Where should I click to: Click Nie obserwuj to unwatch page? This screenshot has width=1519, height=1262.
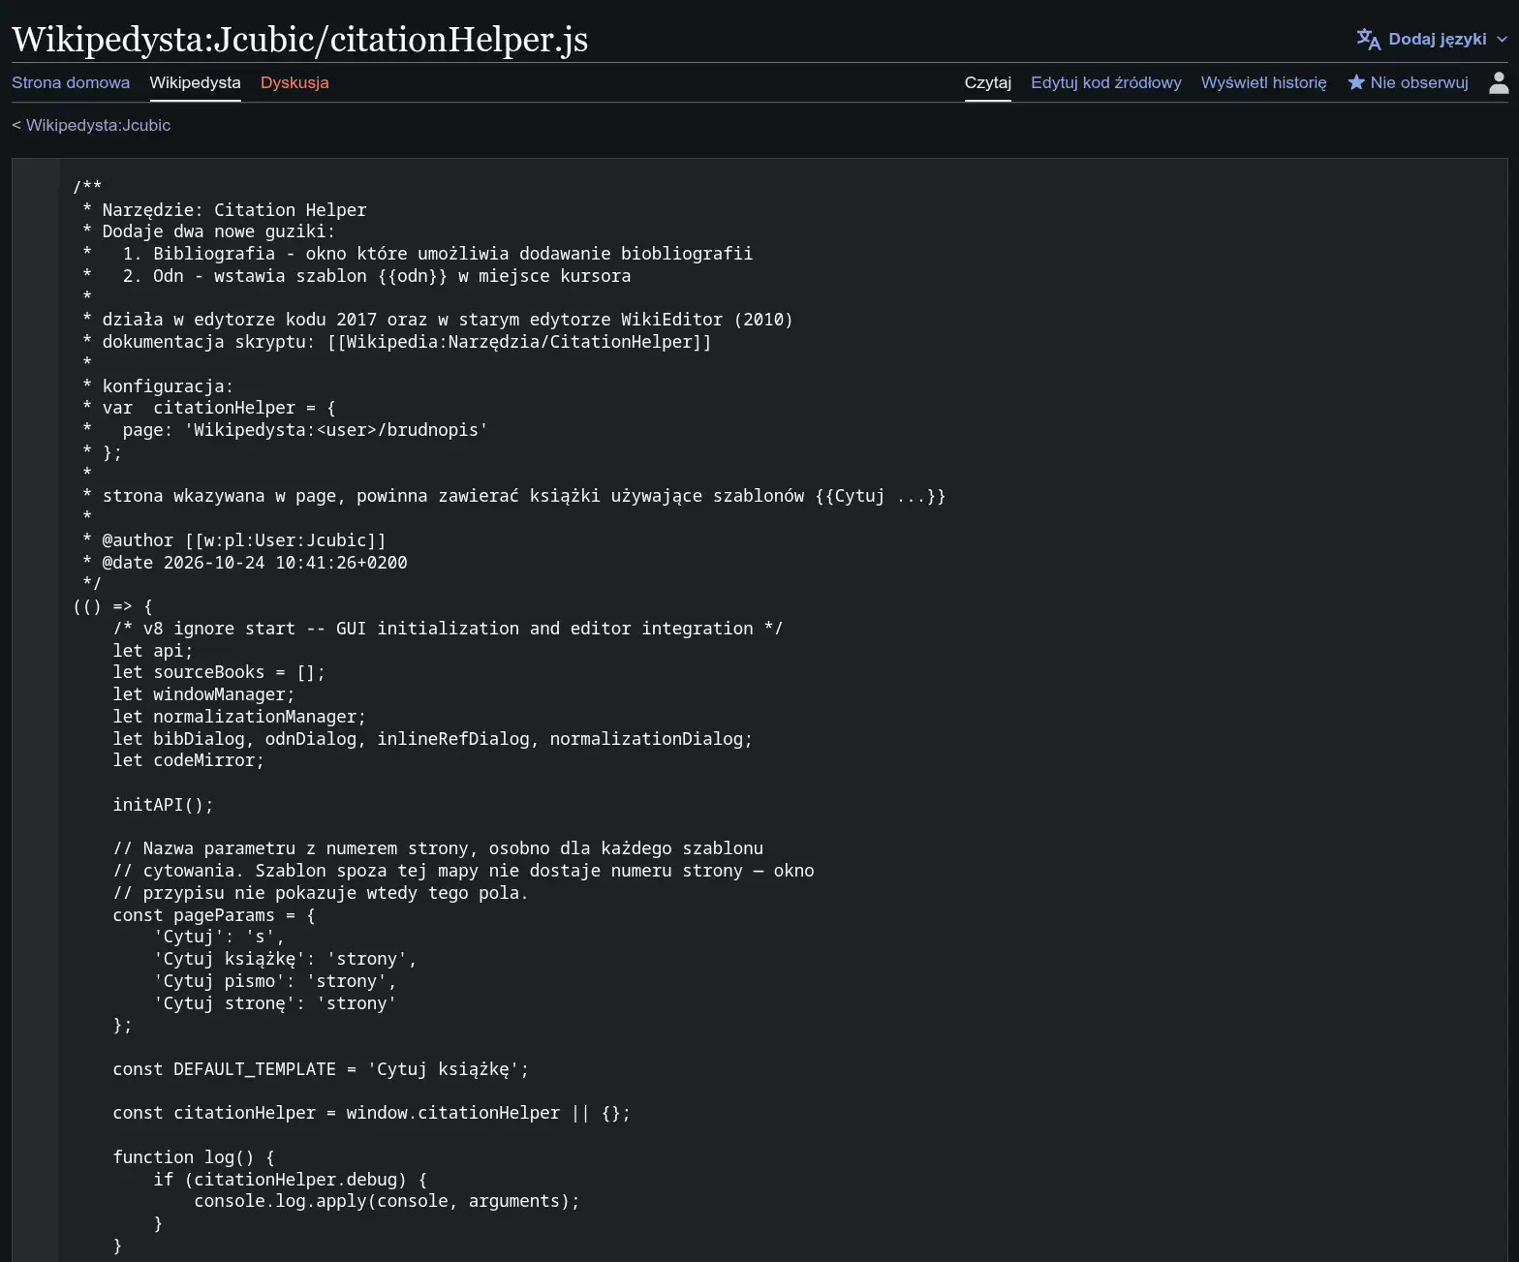point(1419,82)
